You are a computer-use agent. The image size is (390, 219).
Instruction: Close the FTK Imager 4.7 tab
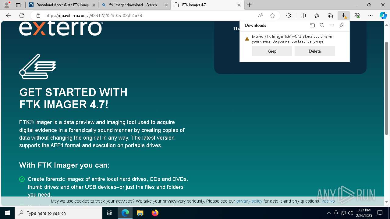coord(239,5)
